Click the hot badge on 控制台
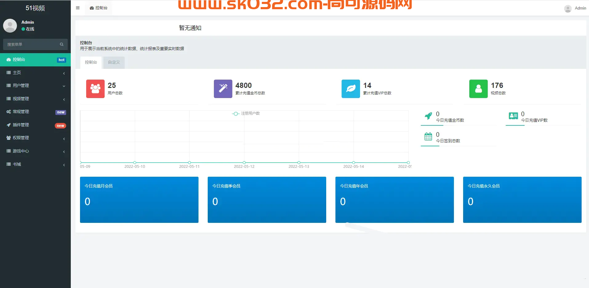Screen dimensions: 589x288 (62, 60)
